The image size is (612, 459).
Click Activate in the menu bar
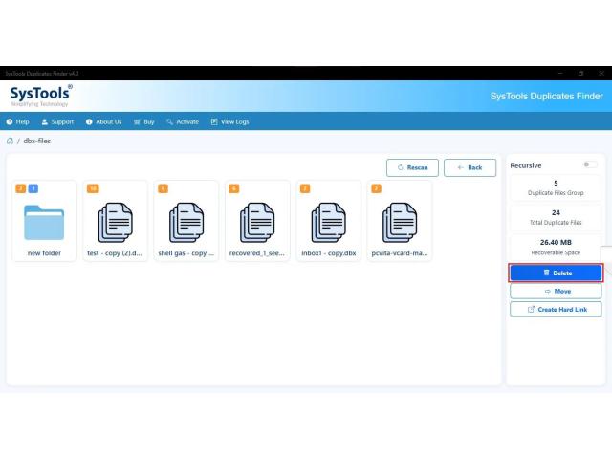[x=183, y=121]
